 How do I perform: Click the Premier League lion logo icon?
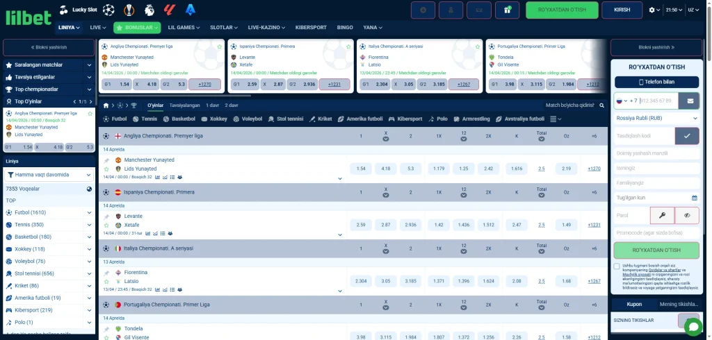click(149, 10)
